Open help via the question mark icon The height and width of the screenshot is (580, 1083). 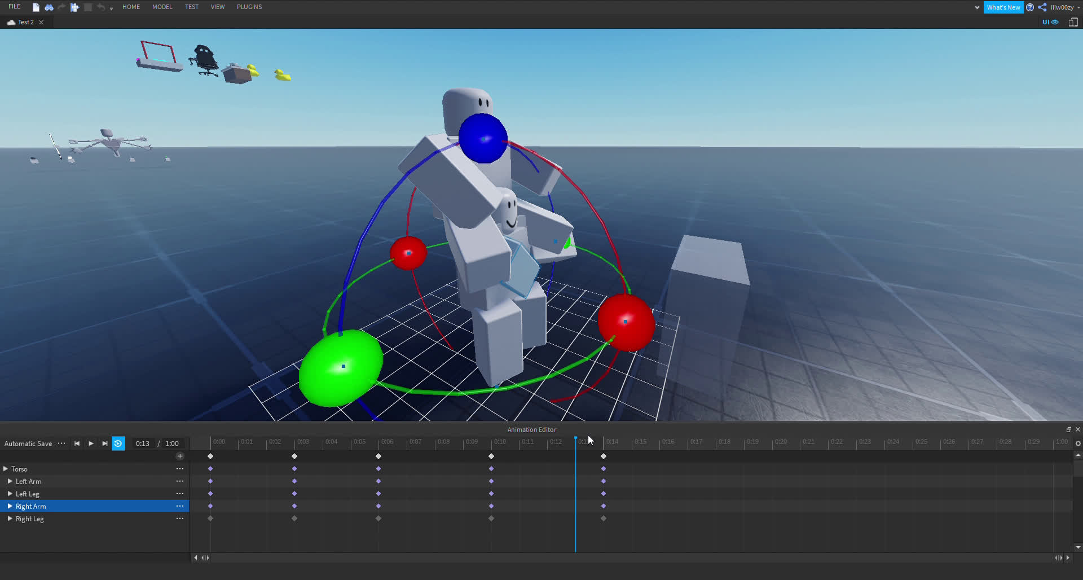pyautogui.click(x=1030, y=7)
